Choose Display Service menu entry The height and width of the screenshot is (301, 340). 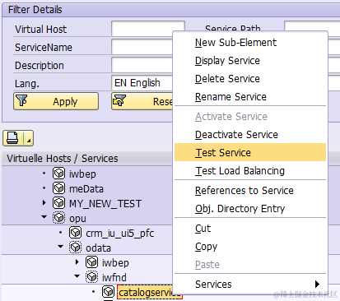coord(250,61)
